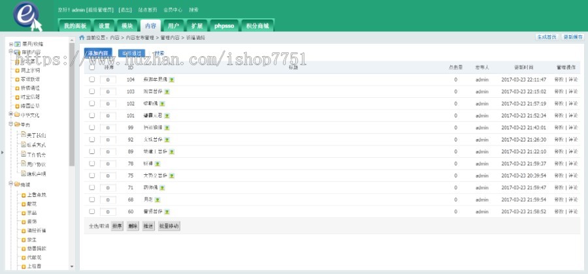Click the 审核通过 button
This screenshot has width=588, height=274.
pyautogui.click(x=131, y=53)
